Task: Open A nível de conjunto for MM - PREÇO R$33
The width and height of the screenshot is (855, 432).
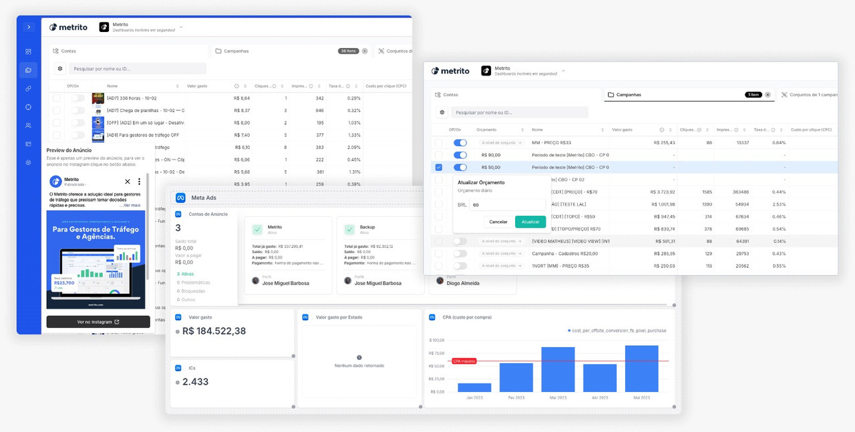Action: (x=501, y=143)
